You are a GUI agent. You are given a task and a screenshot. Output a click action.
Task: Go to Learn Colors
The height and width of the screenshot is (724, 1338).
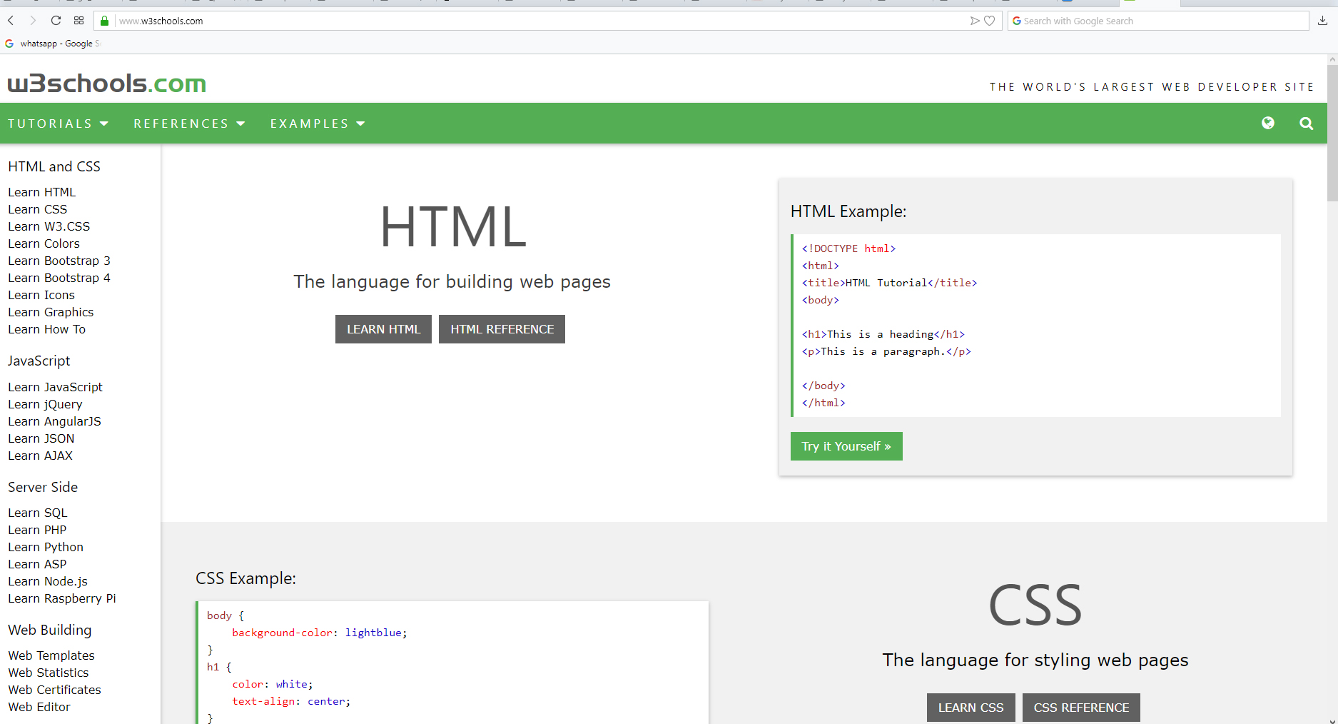44,243
